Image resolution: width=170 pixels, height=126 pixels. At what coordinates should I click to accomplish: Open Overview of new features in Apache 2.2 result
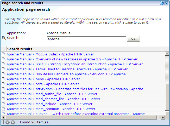click(x=72, y=59)
